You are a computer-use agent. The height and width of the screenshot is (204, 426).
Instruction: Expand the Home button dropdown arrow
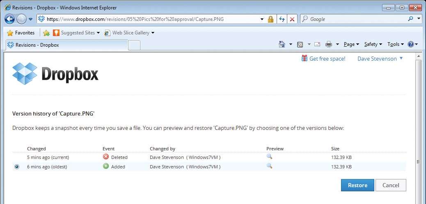(291, 45)
